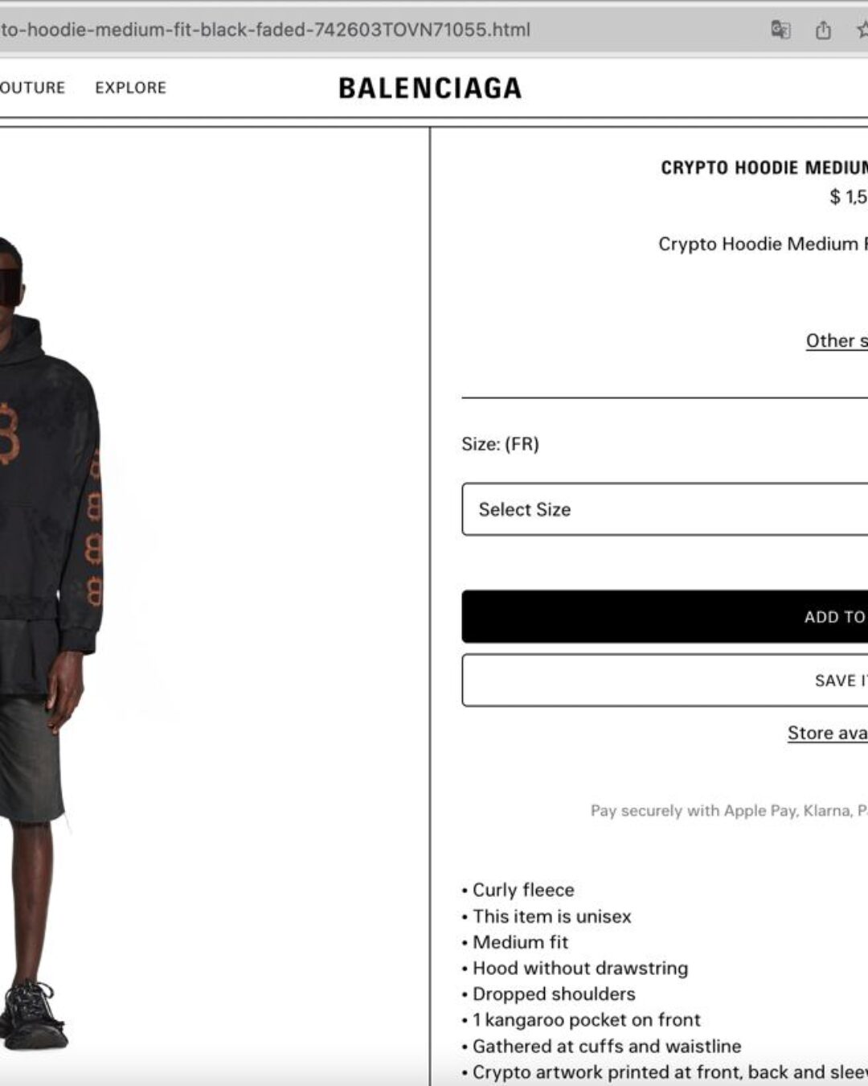Go home via the BALENCIAGA logo
The width and height of the screenshot is (868, 1086).
(430, 88)
